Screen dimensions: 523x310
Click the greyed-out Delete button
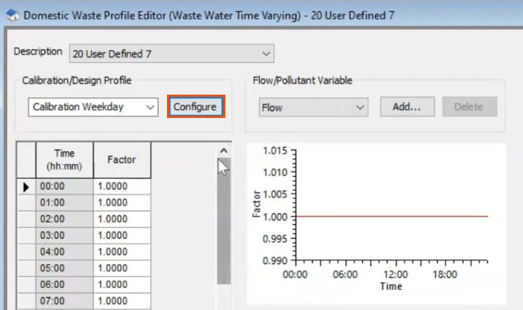(469, 107)
